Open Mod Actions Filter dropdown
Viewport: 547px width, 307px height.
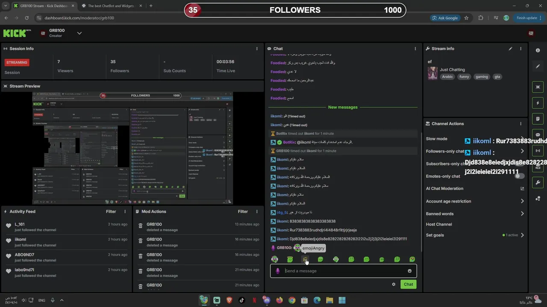(x=243, y=211)
